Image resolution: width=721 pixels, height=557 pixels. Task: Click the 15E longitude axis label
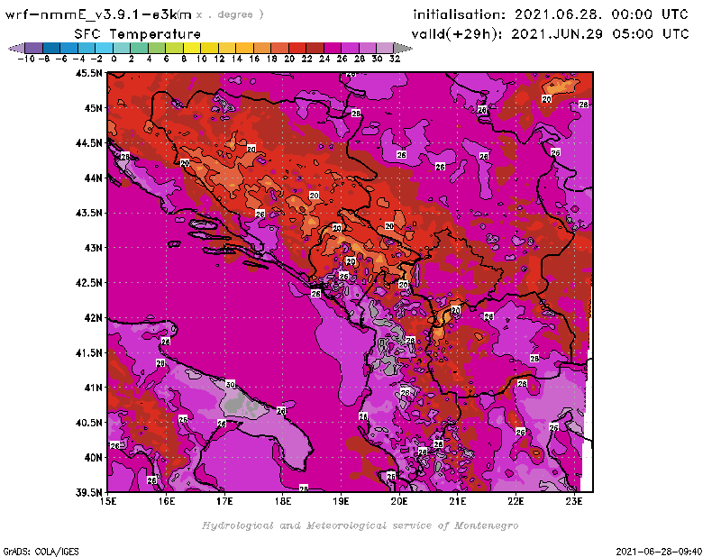(x=108, y=501)
